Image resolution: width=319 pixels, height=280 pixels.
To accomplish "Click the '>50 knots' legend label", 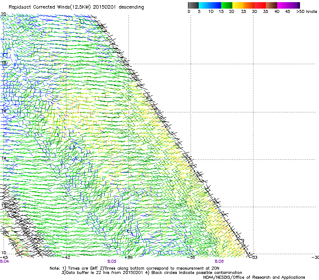I will click(306, 12).
